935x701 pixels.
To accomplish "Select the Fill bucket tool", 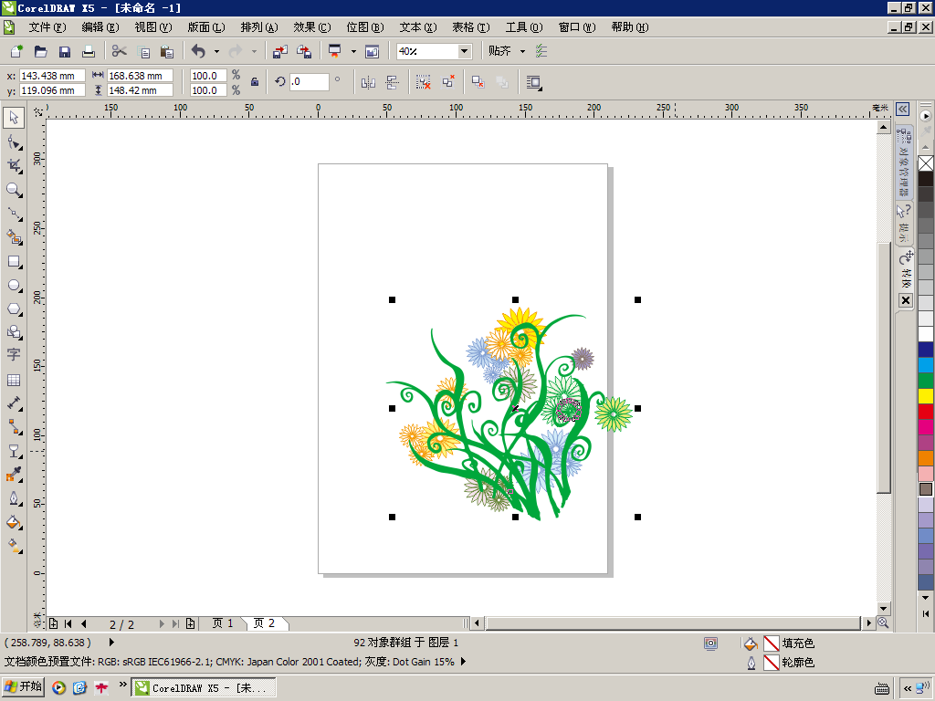I will 14,522.
